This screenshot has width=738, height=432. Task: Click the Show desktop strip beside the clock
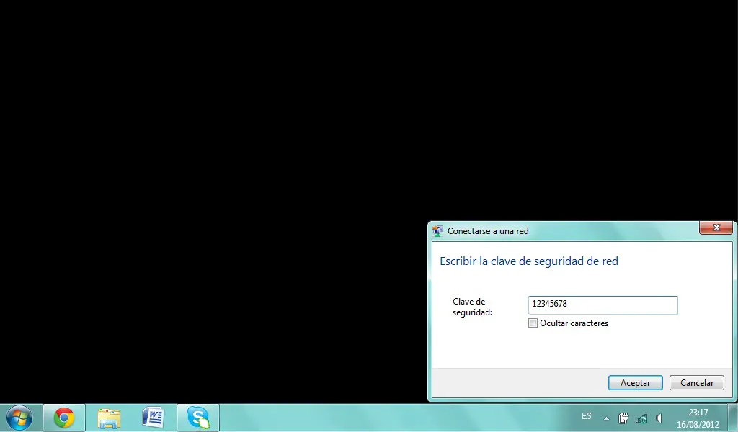click(733, 418)
